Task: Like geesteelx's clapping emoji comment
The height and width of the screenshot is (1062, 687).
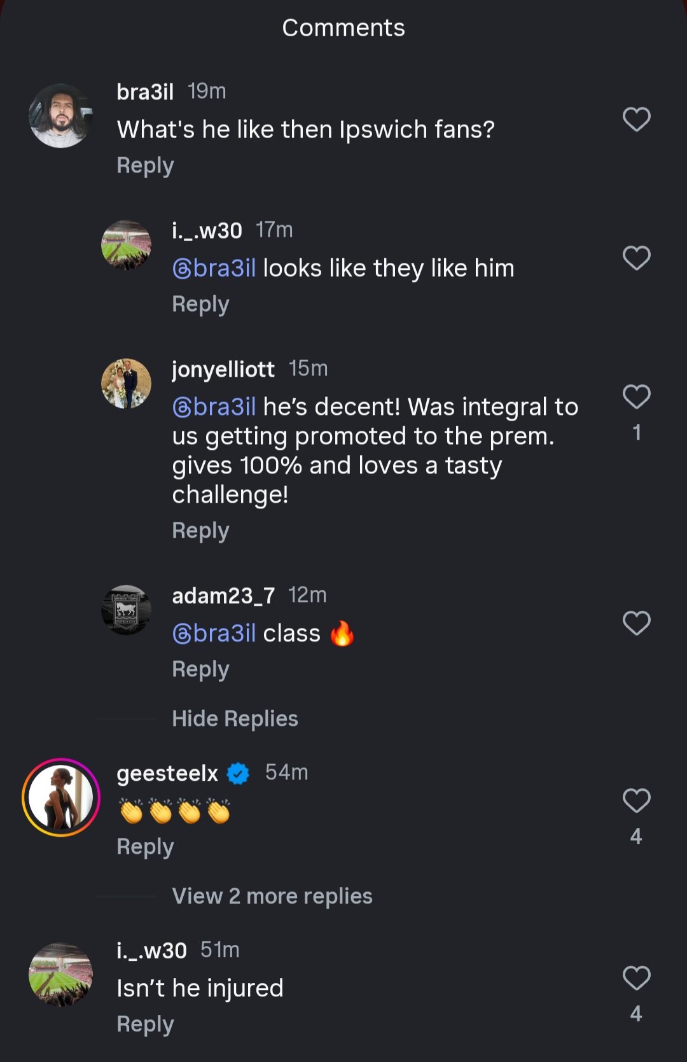Action: click(636, 801)
